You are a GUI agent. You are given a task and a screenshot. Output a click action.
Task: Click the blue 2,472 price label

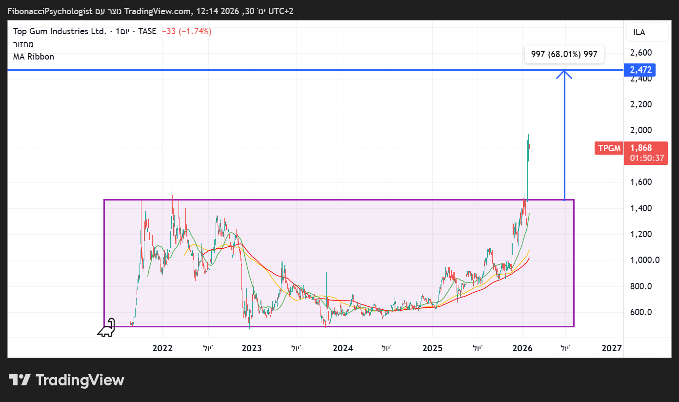pyautogui.click(x=640, y=70)
